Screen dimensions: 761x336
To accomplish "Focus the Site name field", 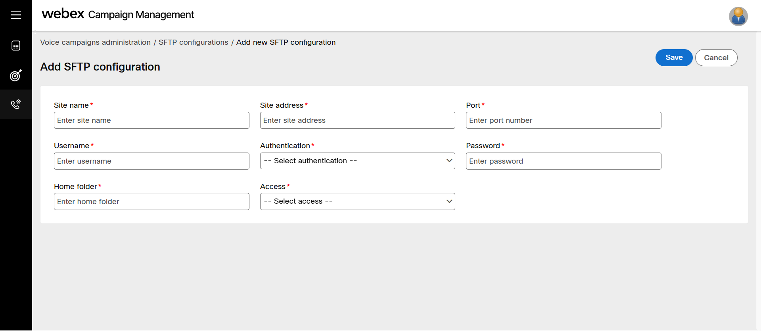I will 151,120.
